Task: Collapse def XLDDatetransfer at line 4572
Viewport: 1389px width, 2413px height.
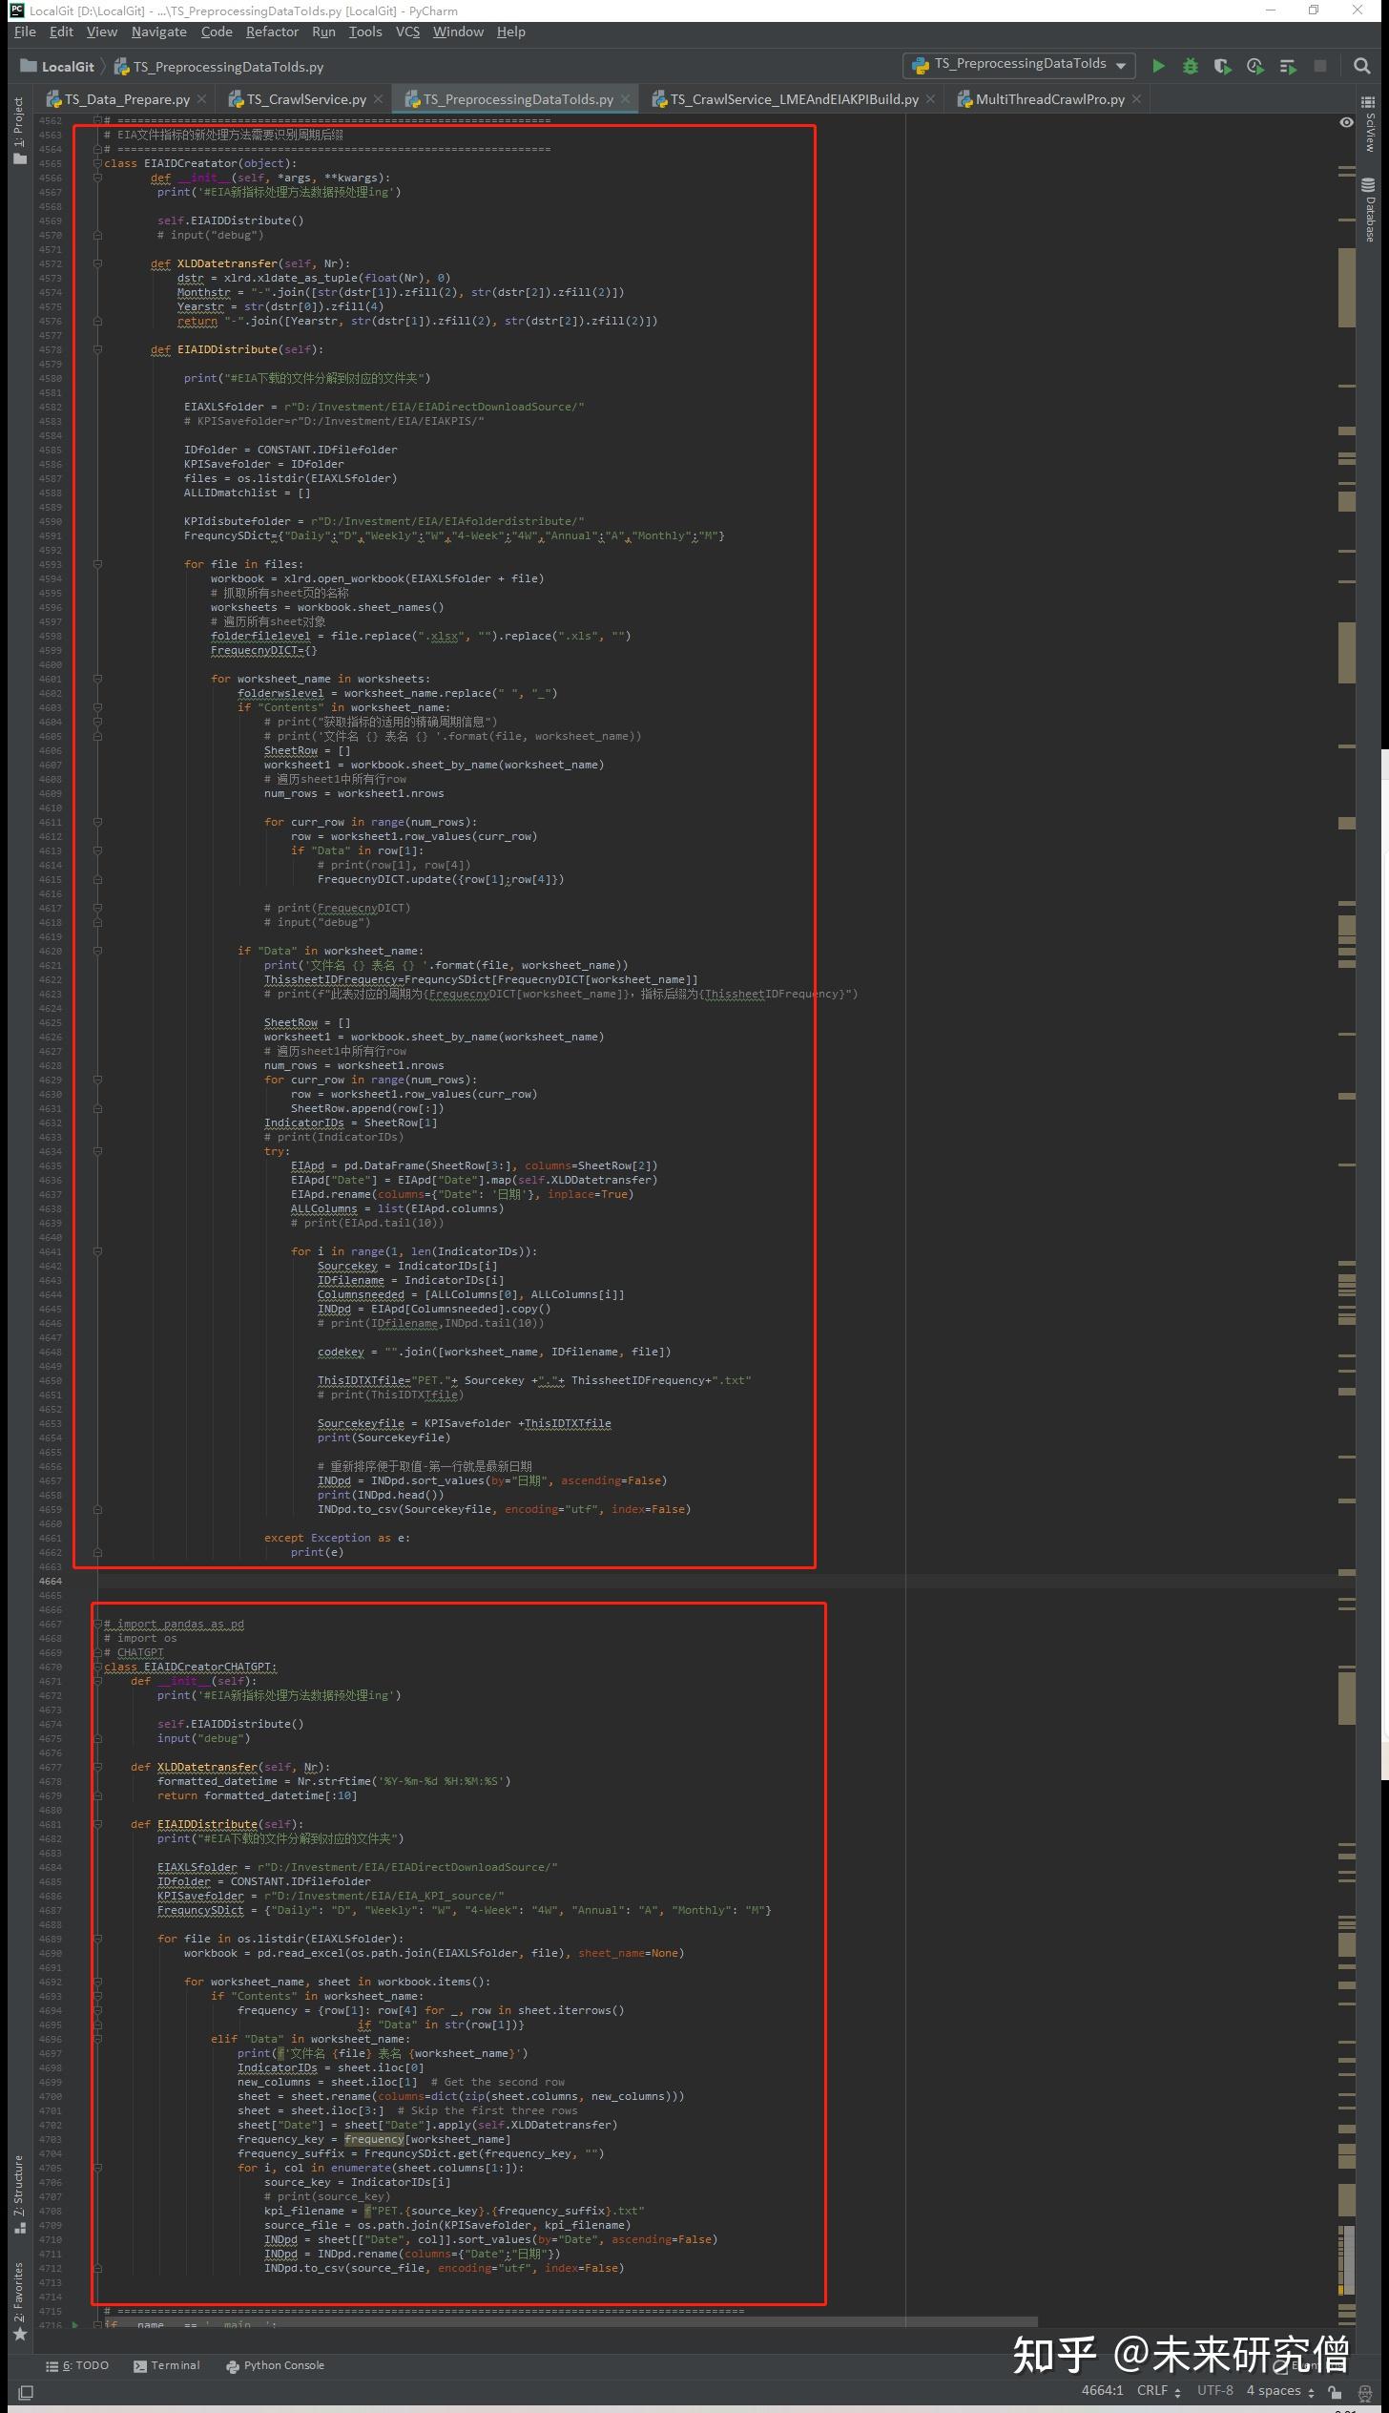Action: 97,263
